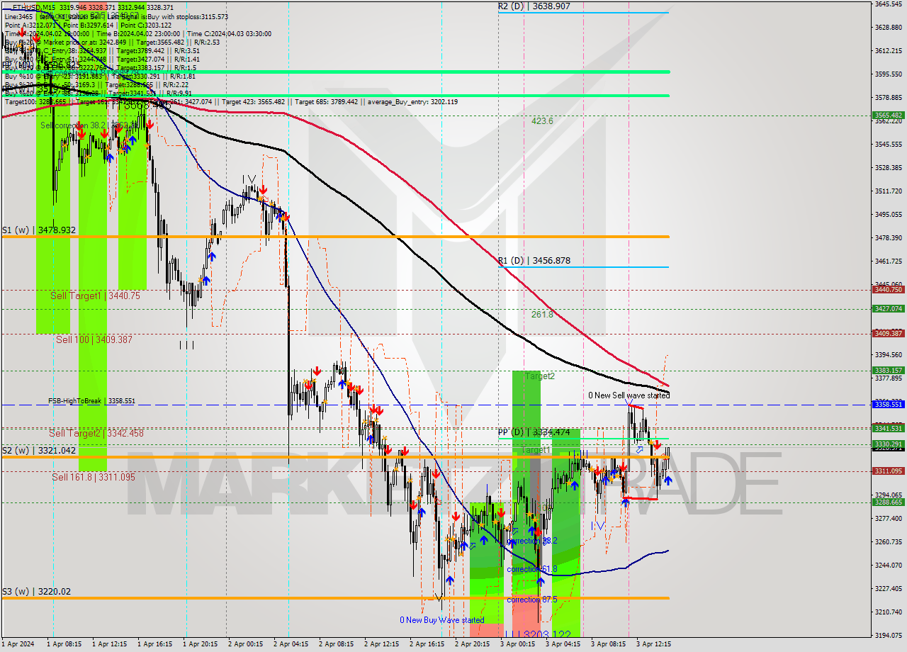Click the 3260.735 price scale value
The image size is (907, 652).
888,542
